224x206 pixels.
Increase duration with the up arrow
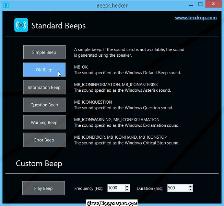190,186
